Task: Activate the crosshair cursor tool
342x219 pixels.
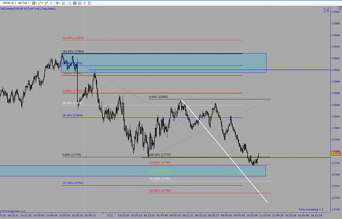Action: 57,3
